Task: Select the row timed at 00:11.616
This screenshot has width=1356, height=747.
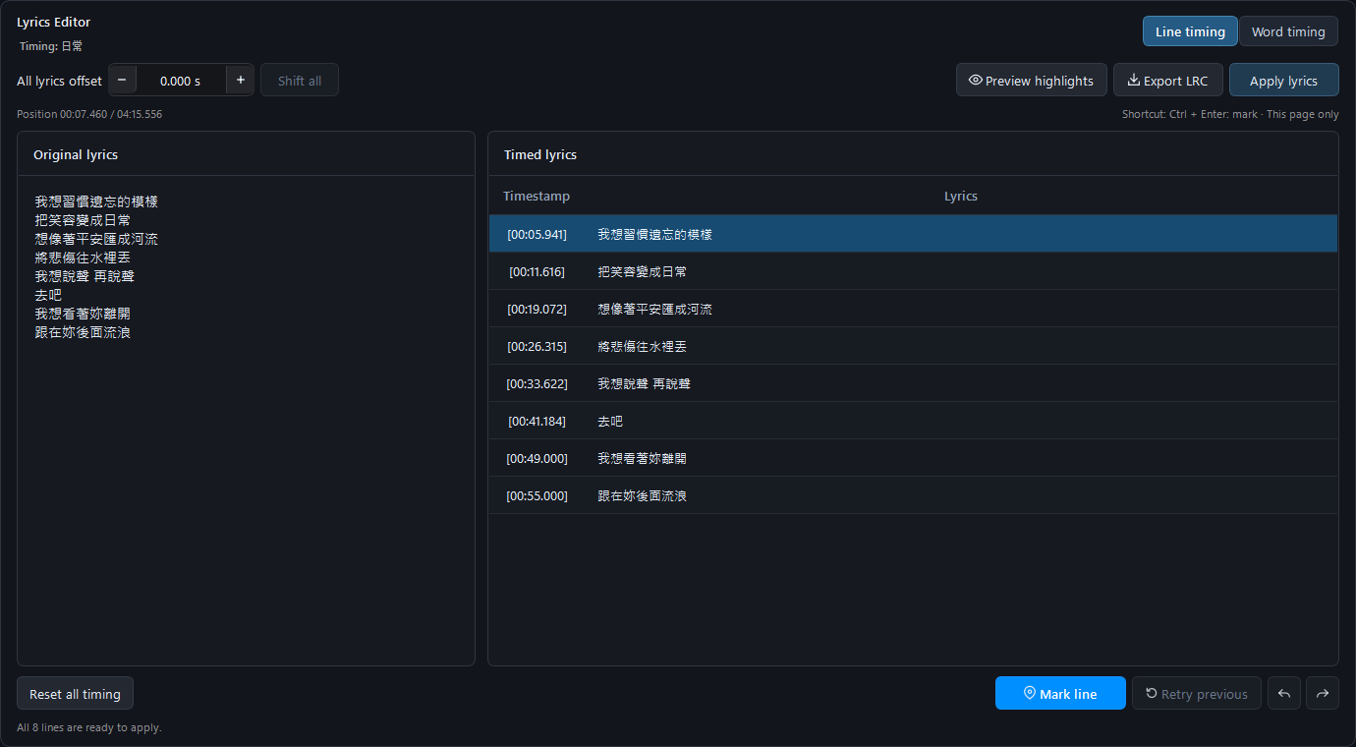Action: click(x=913, y=271)
